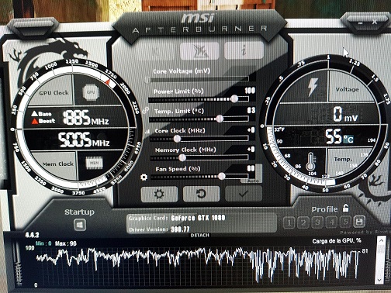Toggle the profile lock padlock icon
Image resolution: width=391 pixels, height=293 pixels.
coord(345,208)
